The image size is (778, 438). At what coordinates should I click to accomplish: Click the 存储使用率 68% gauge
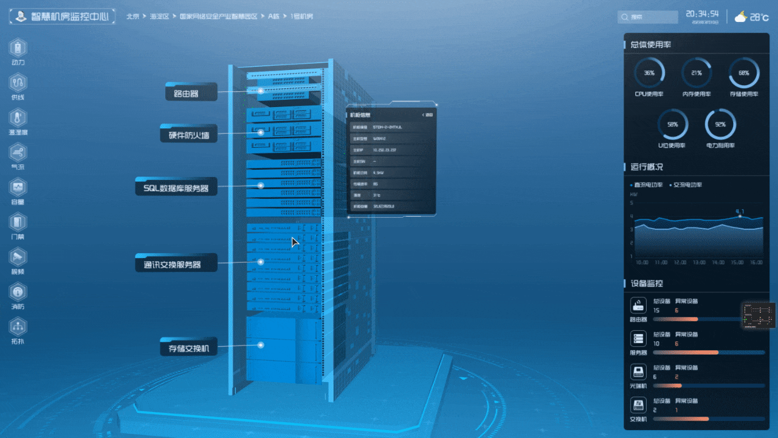[x=744, y=73]
